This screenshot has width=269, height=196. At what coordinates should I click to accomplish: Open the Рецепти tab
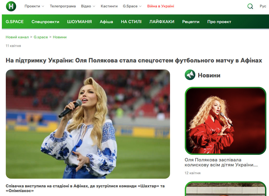pos(191,22)
